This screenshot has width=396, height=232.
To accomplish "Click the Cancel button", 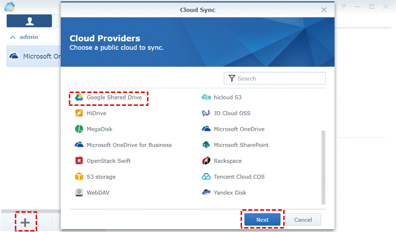I will [x=303, y=220].
